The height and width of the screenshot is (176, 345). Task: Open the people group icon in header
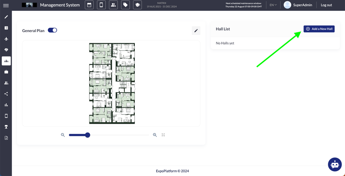tap(113, 5)
